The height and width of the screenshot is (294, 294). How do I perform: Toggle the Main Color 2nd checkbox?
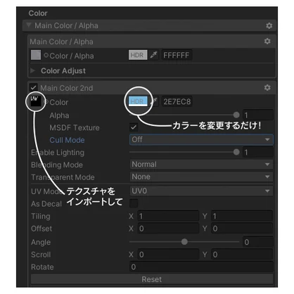pyautogui.click(x=33, y=88)
